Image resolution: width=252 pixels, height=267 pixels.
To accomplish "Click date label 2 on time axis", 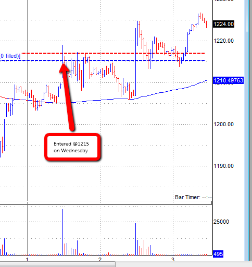I will click(x=100, y=260).
